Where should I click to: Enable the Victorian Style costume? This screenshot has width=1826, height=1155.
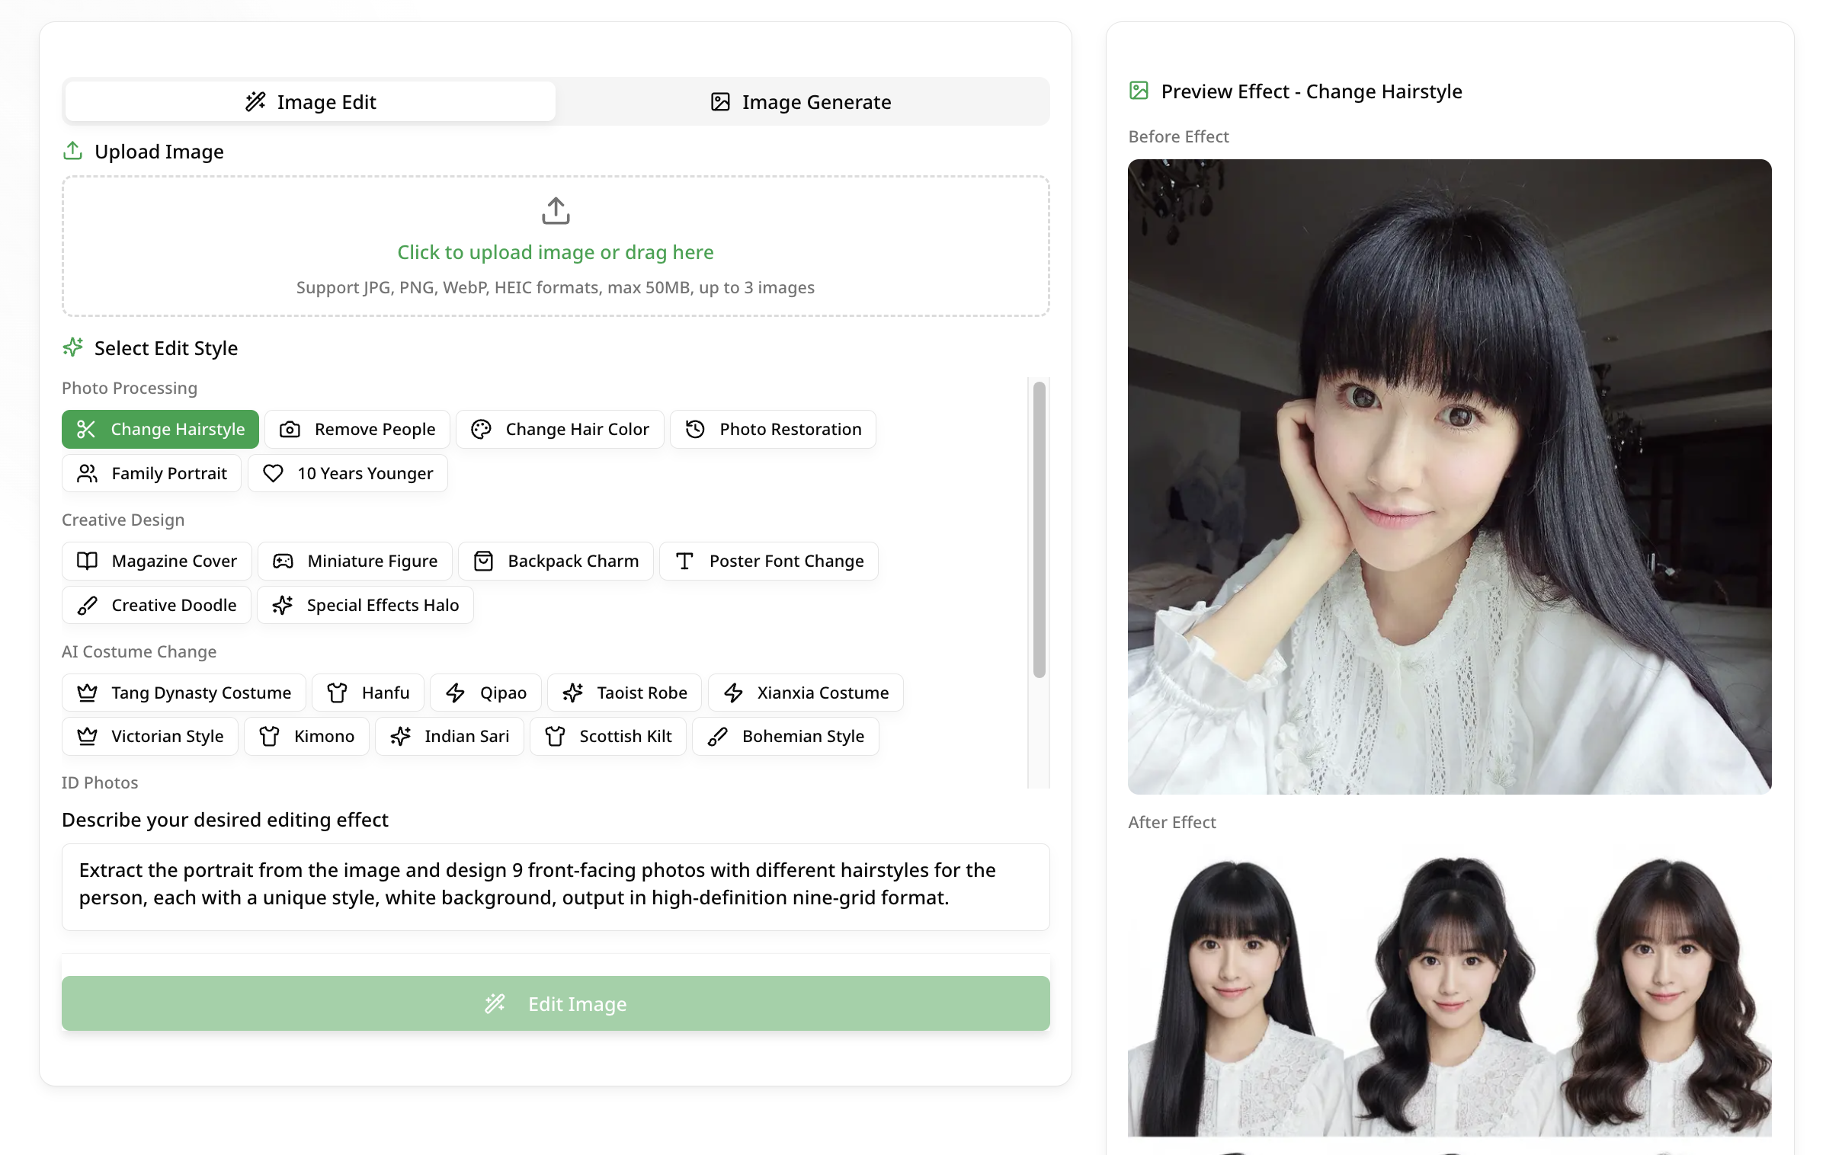click(149, 736)
